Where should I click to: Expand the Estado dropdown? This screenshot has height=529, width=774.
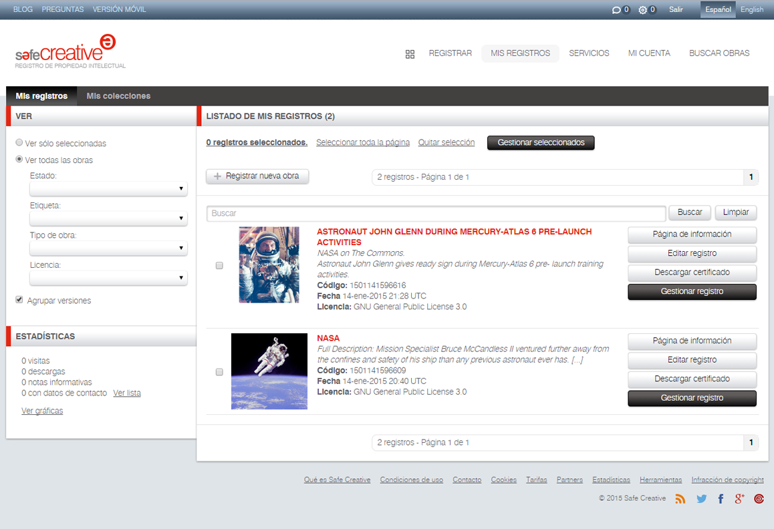coord(108,189)
